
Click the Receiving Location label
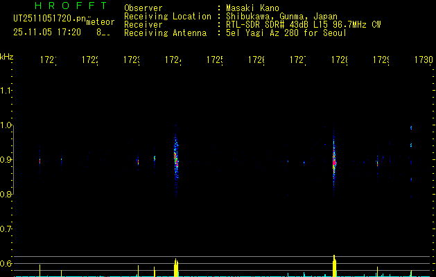(168, 17)
